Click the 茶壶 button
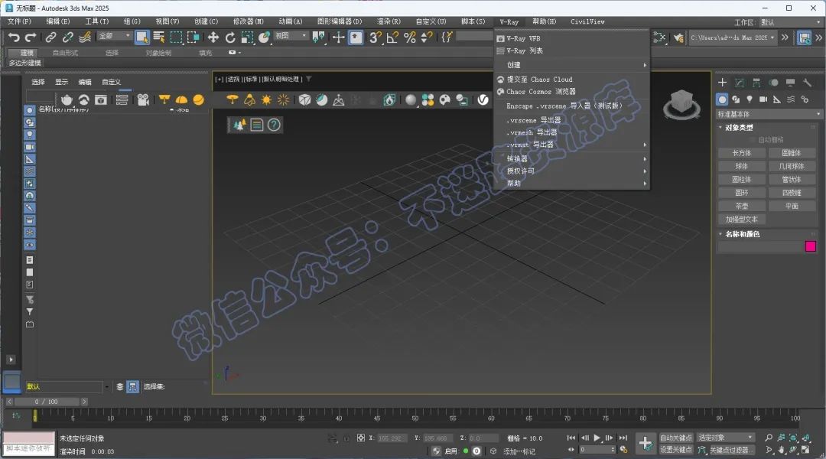The height and width of the screenshot is (459, 826). [742, 206]
